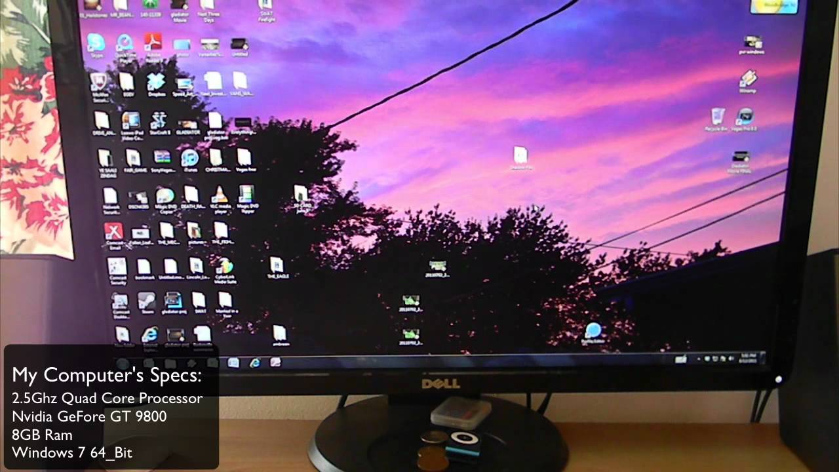Launch StarCraft II from the desktop

tap(159, 123)
